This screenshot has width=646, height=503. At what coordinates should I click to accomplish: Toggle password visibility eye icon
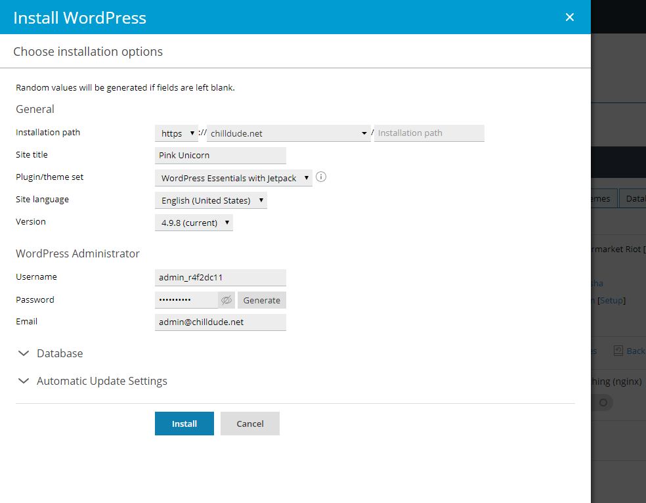click(226, 300)
